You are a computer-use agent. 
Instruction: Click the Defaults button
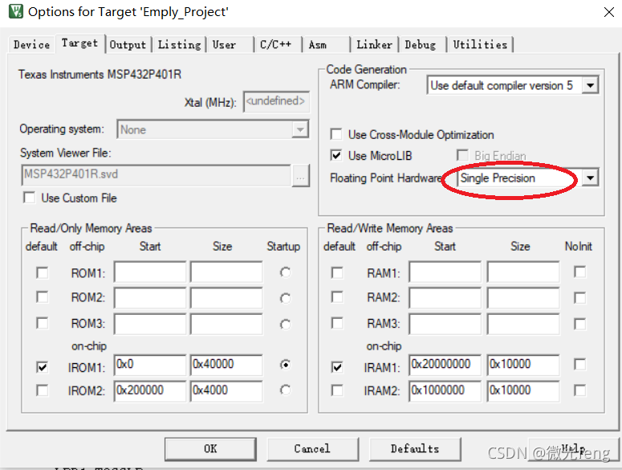point(415,449)
